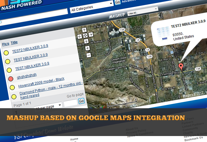Zoom in the map with plus
The height and width of the screenshot is (142, 207).
88,48
